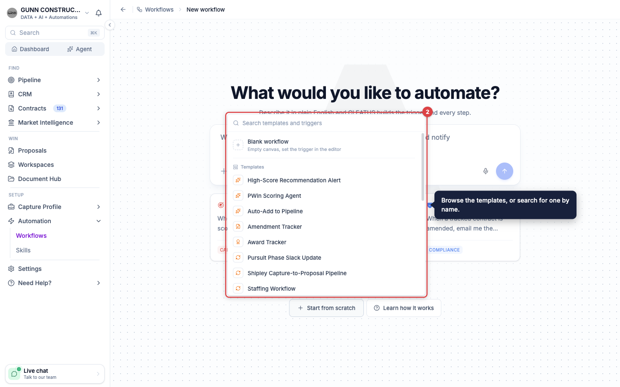Switch to the Agent tab

(80, 49)
